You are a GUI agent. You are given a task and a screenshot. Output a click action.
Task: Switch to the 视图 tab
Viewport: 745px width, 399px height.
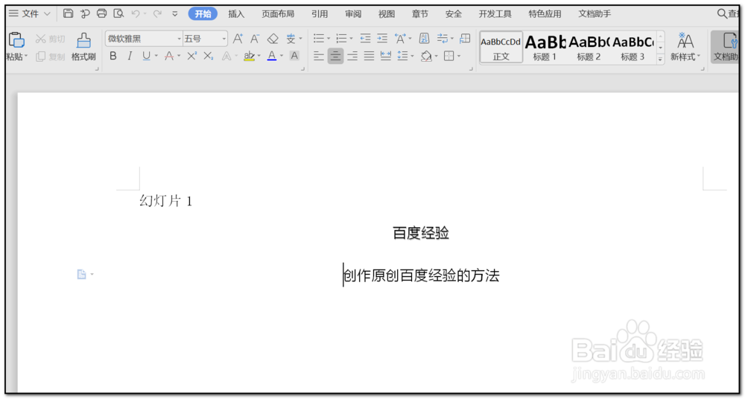386,14
